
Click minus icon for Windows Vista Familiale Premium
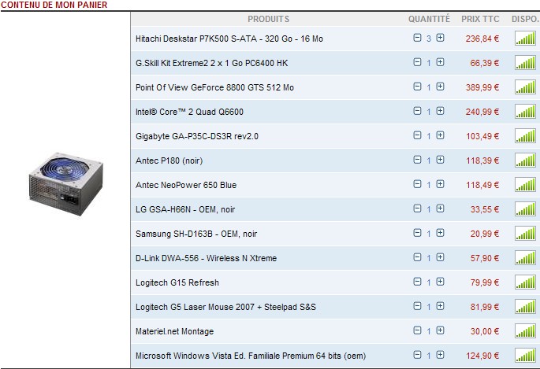point(417,355)
